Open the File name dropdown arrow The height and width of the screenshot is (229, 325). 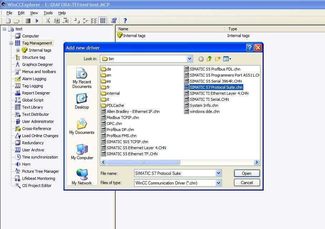[218, 173]
